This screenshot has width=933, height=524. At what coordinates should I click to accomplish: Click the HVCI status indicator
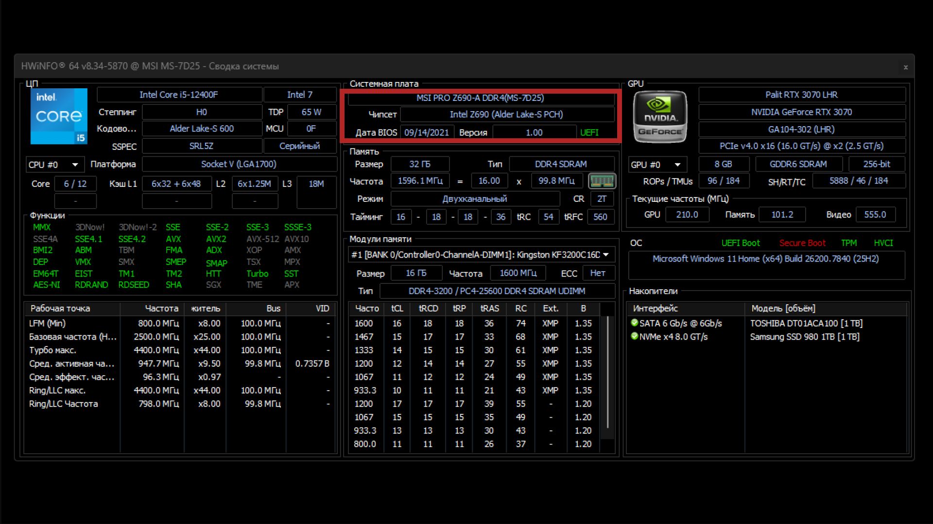883,243
